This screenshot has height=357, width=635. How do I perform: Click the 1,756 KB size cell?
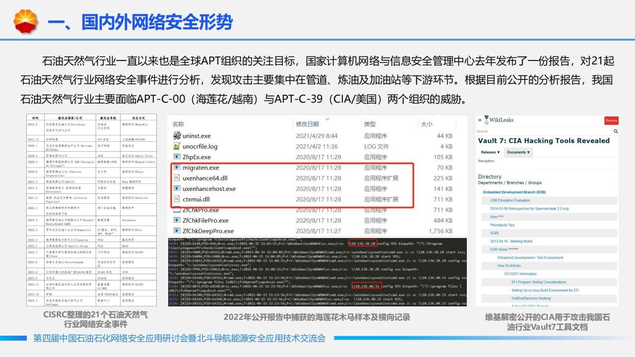441,231
